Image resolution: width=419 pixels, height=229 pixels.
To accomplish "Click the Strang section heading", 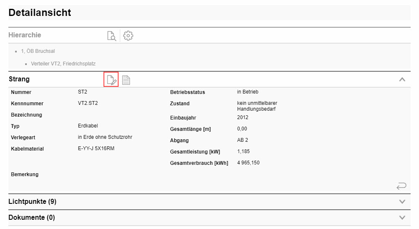I will click(x=19, y=79).
